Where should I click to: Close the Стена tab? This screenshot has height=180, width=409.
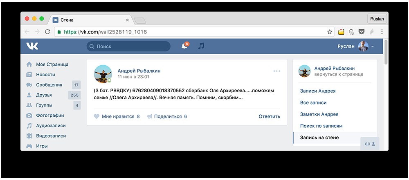click(127, 20)
